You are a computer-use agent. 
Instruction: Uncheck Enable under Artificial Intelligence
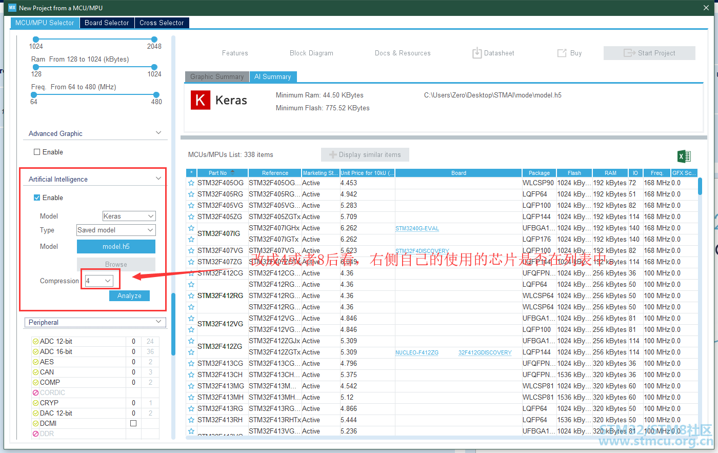(x=37, y=198)
